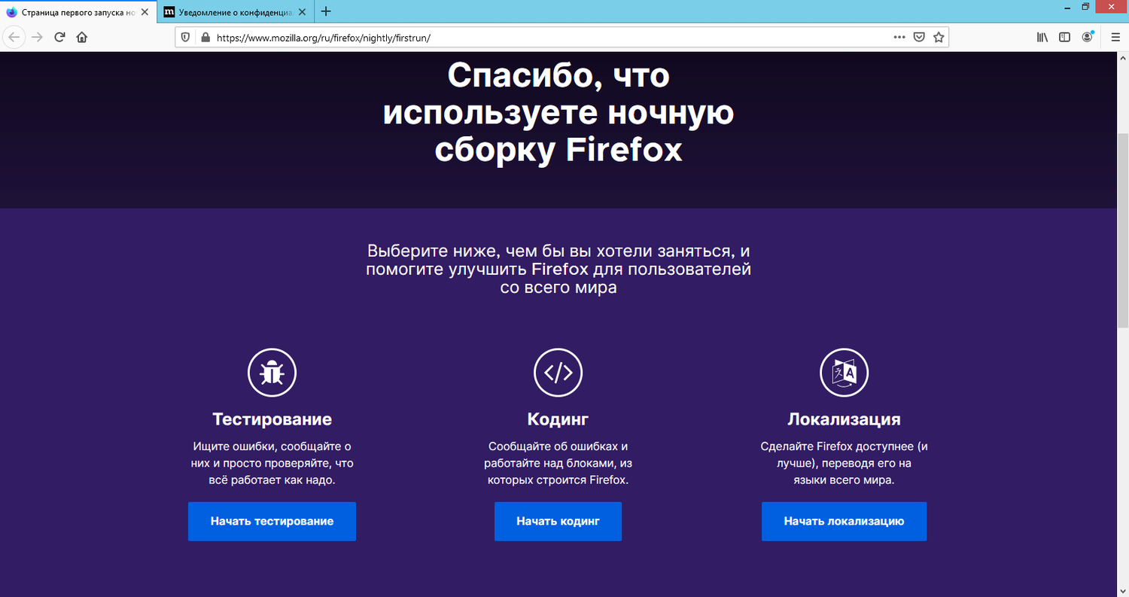This screenshot has height=597, width=1129.
Task: Click the localization translate circle icon
Action: (x=844, y=372)
